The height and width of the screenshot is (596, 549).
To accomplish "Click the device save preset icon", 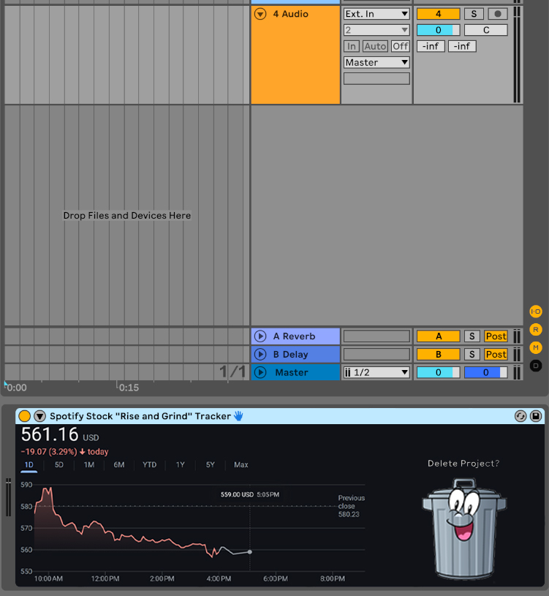I will (536, 416).
